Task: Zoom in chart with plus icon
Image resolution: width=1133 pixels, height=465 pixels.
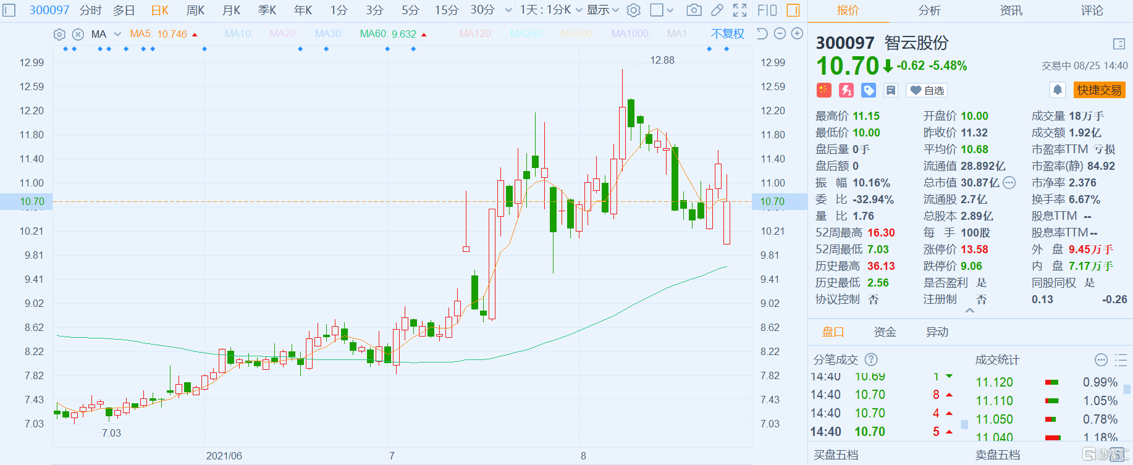Action: pos(798,34)
